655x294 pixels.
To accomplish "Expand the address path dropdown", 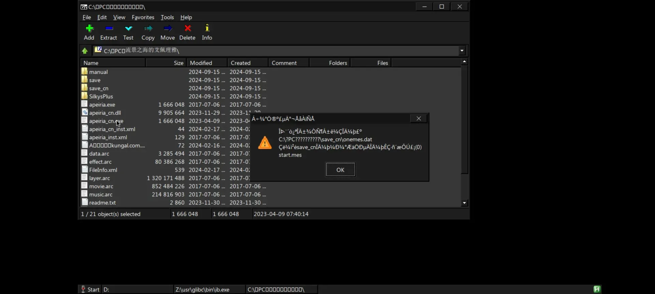I will 462,51.
